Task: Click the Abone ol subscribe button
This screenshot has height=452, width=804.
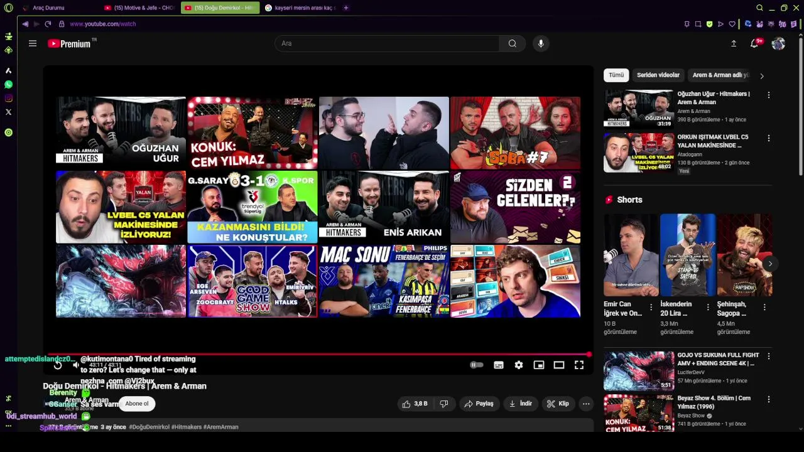Action: click(137, 404)
